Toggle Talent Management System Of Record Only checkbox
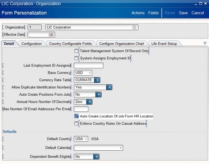This screenshot has height=164, width=209. 76,51
